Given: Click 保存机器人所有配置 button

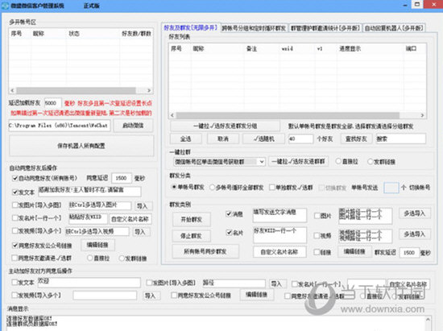Looking at the screenshot, I should [x=81, y=146].
